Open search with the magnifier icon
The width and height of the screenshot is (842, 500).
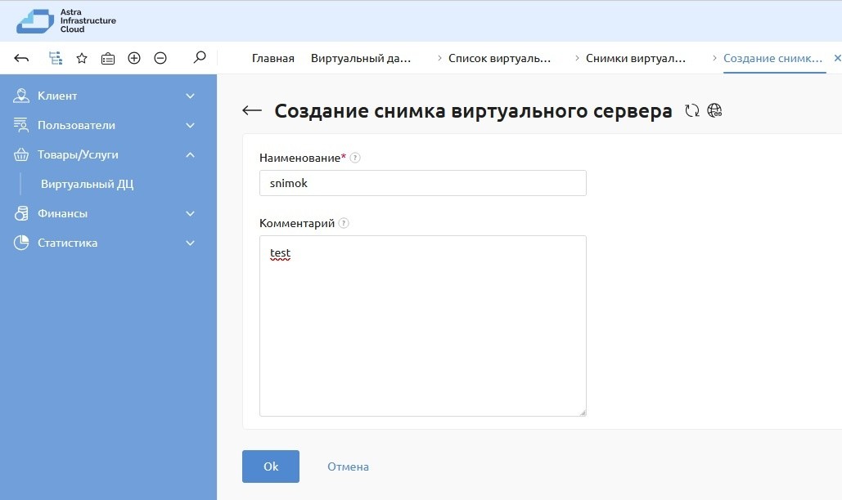[199, 58]
